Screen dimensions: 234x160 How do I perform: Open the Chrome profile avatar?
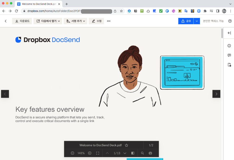[x=224, y=11]
